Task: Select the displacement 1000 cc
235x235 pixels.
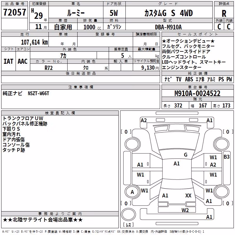Action: tap(92, 27)
